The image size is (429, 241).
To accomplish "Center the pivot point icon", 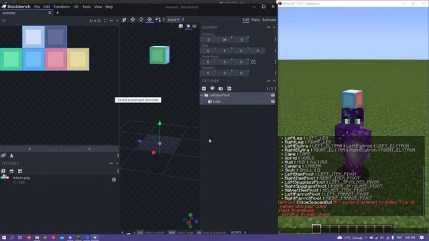I will (253, 62).
